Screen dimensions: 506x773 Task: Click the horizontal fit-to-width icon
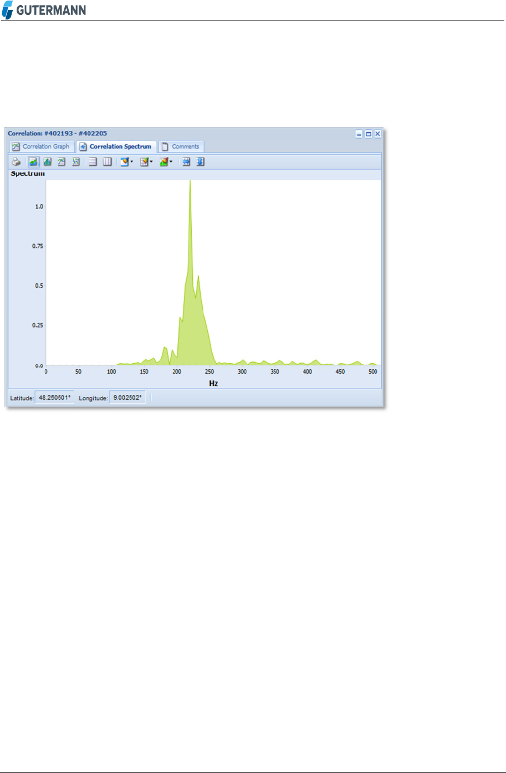pos(187,162)
